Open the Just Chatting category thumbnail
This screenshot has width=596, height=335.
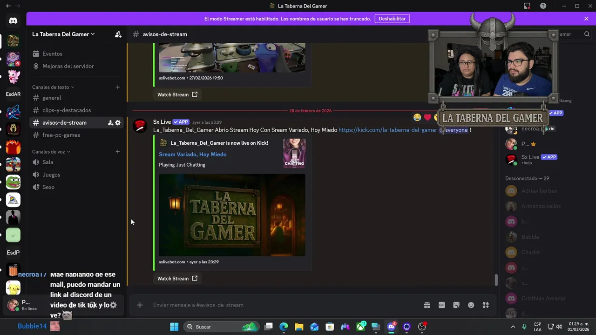294,153
